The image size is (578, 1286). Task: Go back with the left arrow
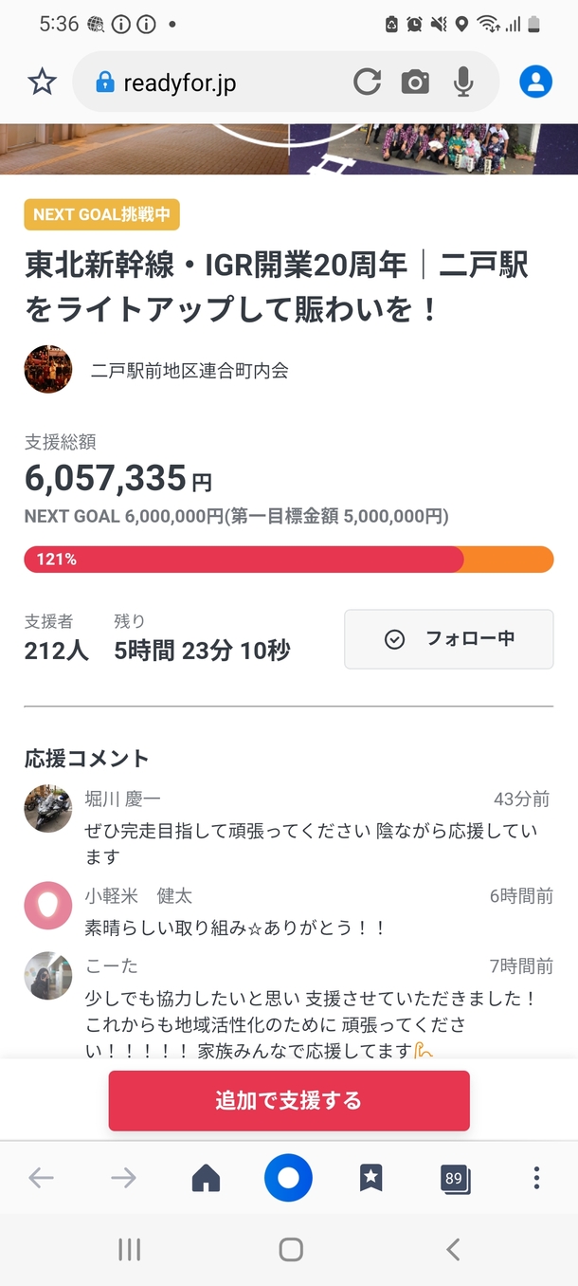point(41,1178)
